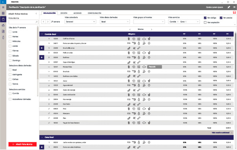Click the magnifier in the Ficha técnica search box
The image size is (237, 150).
tap(37, 22)
